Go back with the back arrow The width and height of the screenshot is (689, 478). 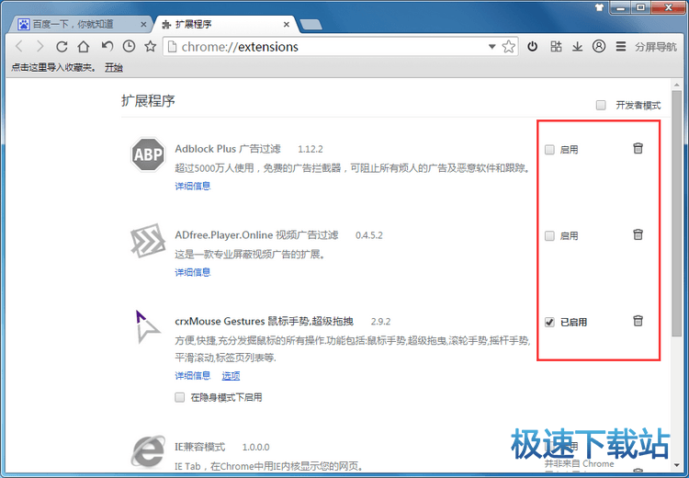coord(19,46)
